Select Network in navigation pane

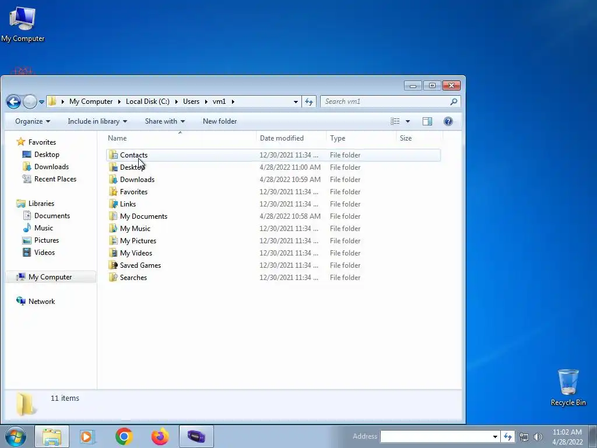[36, 302]
